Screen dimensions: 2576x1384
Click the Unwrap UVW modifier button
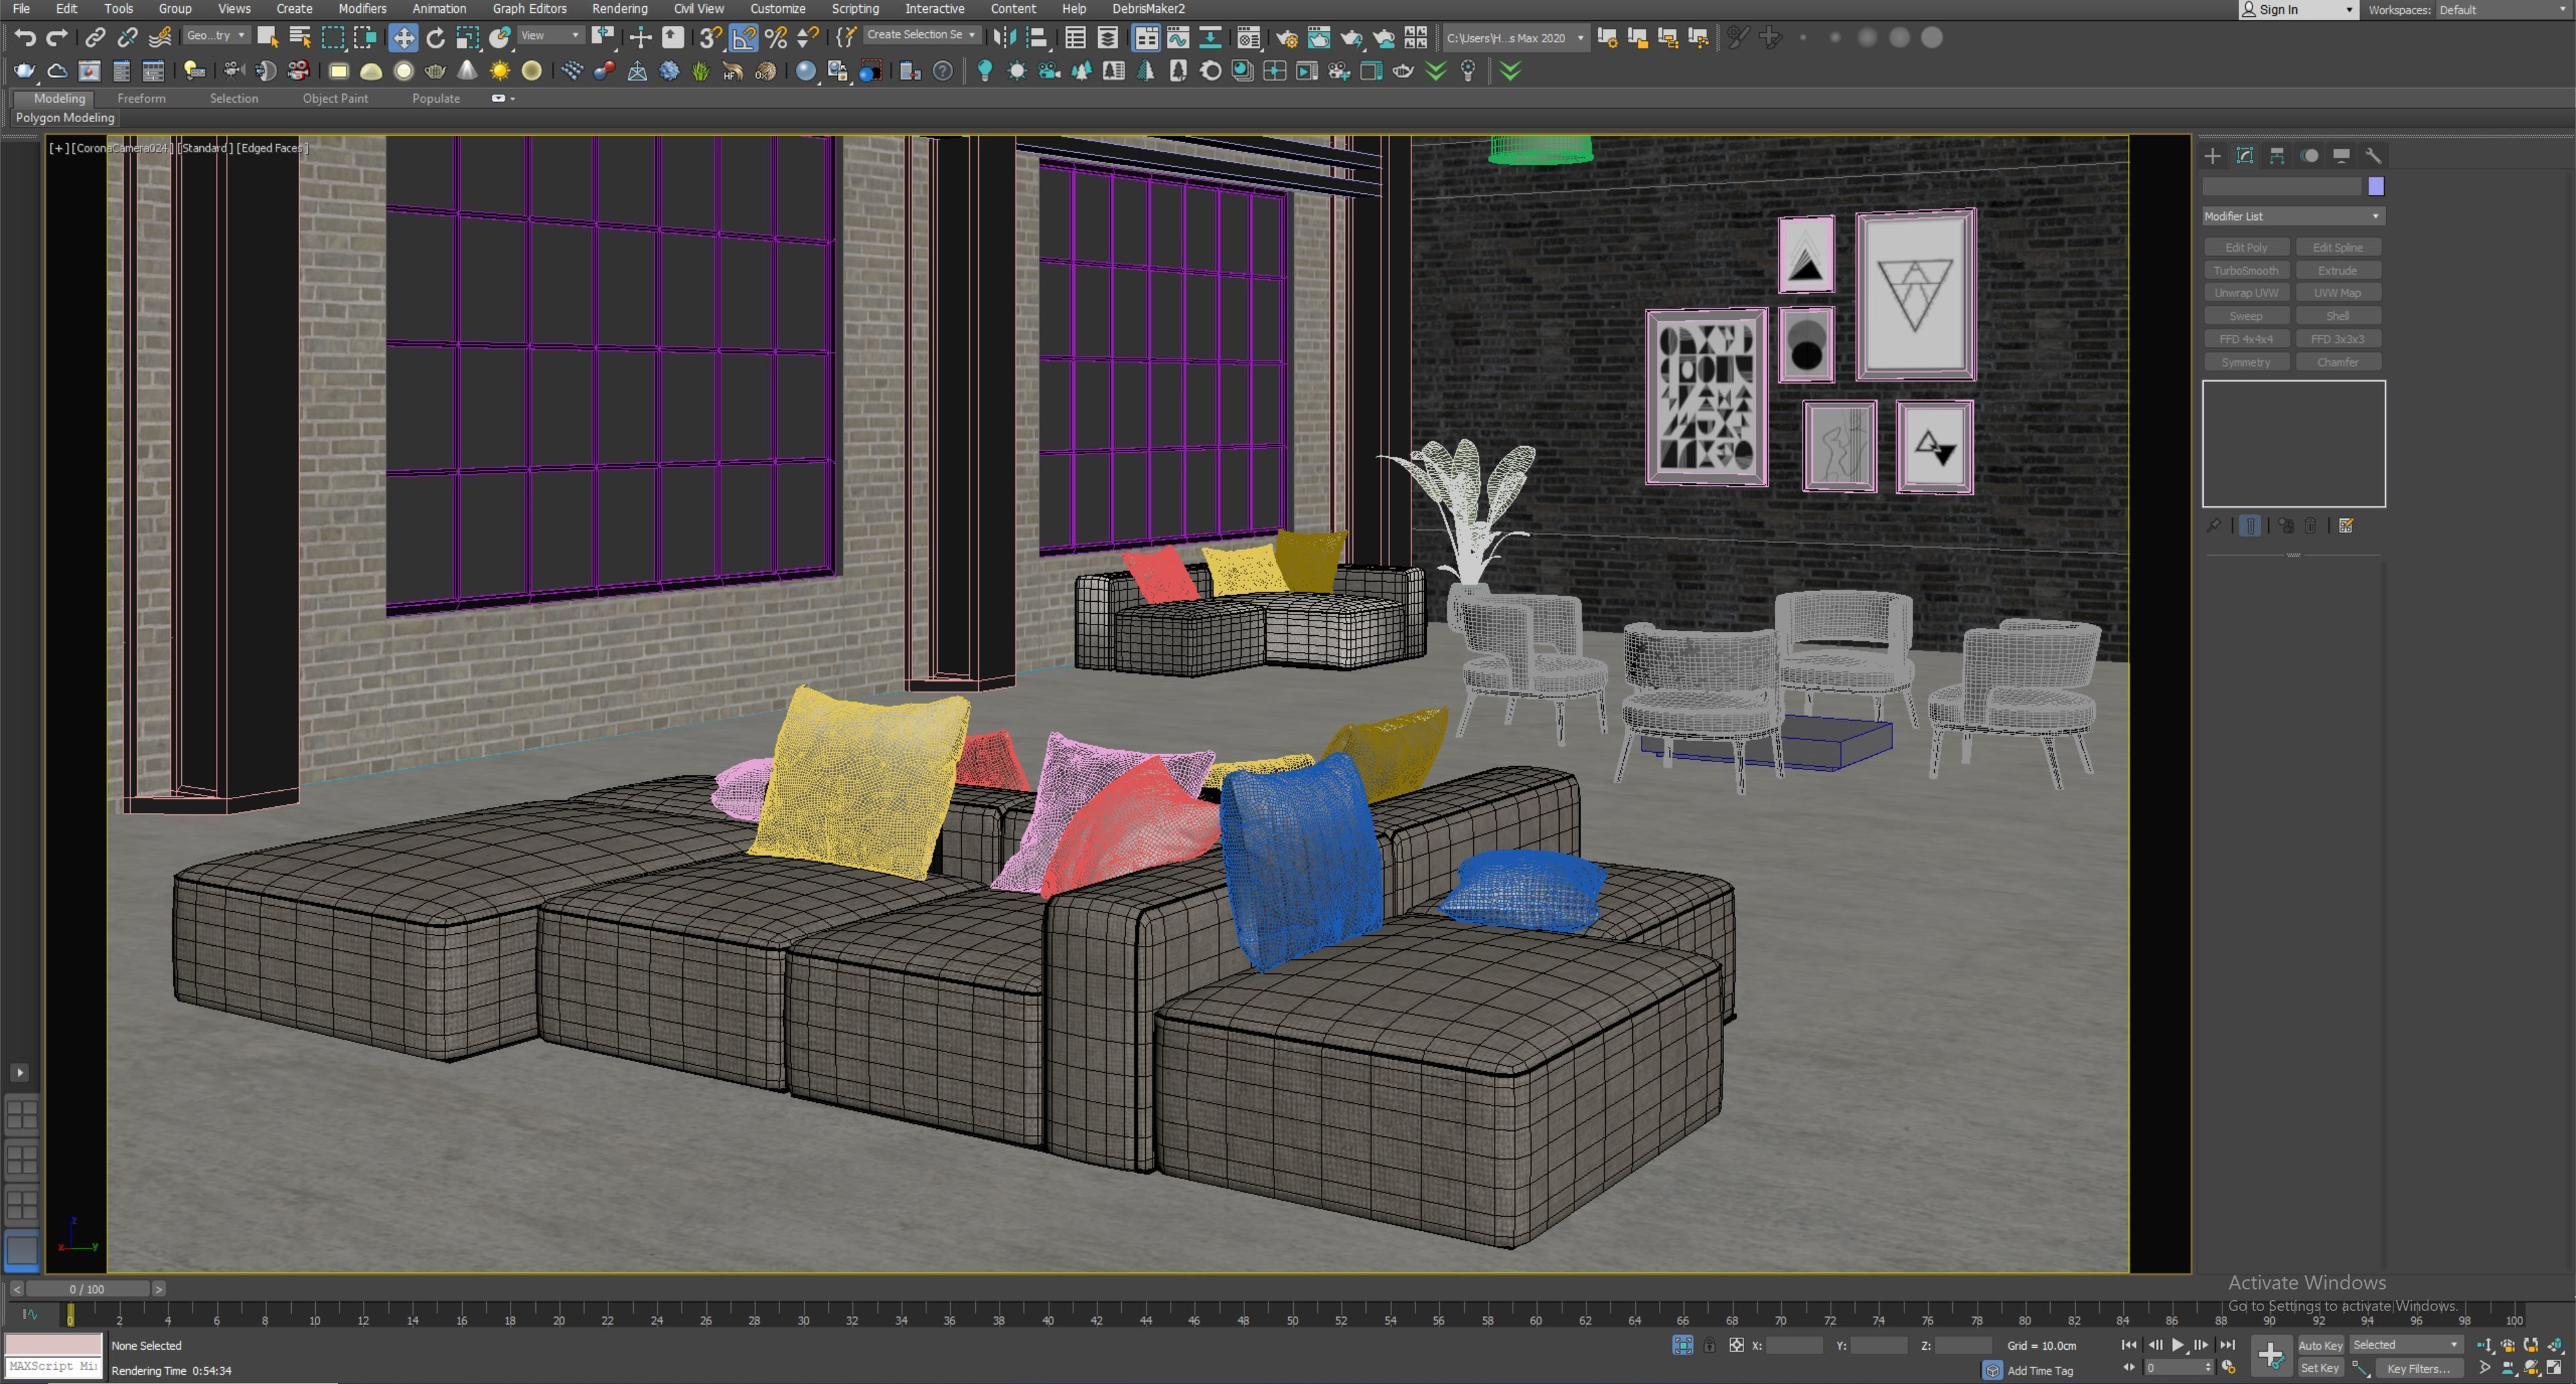(2246, 293)
